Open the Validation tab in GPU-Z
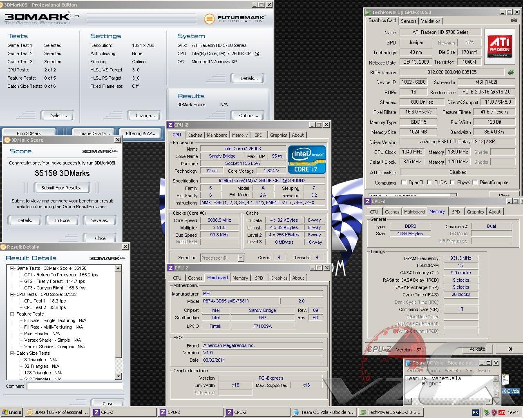Viewport: 523px width, 418px height. [x=431, y=21]
